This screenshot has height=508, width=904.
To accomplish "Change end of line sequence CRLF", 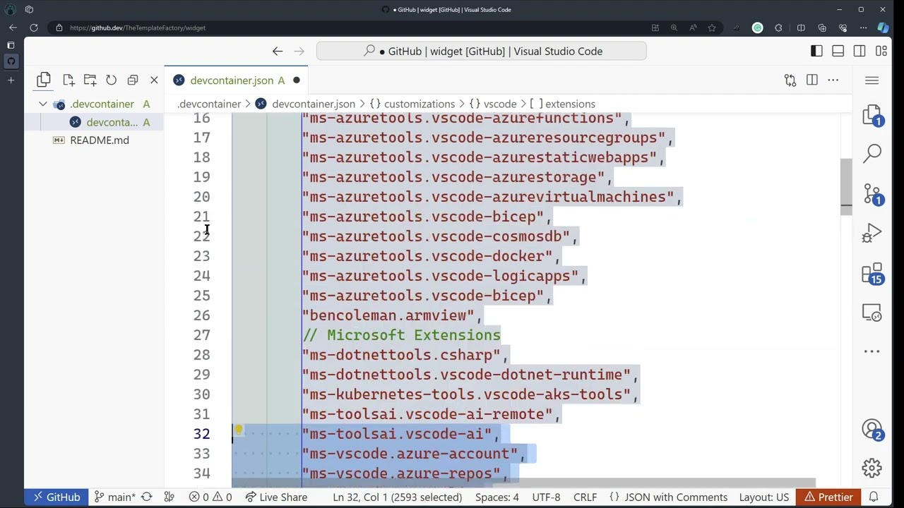I will pyautogui.click(x=585, y=497).
